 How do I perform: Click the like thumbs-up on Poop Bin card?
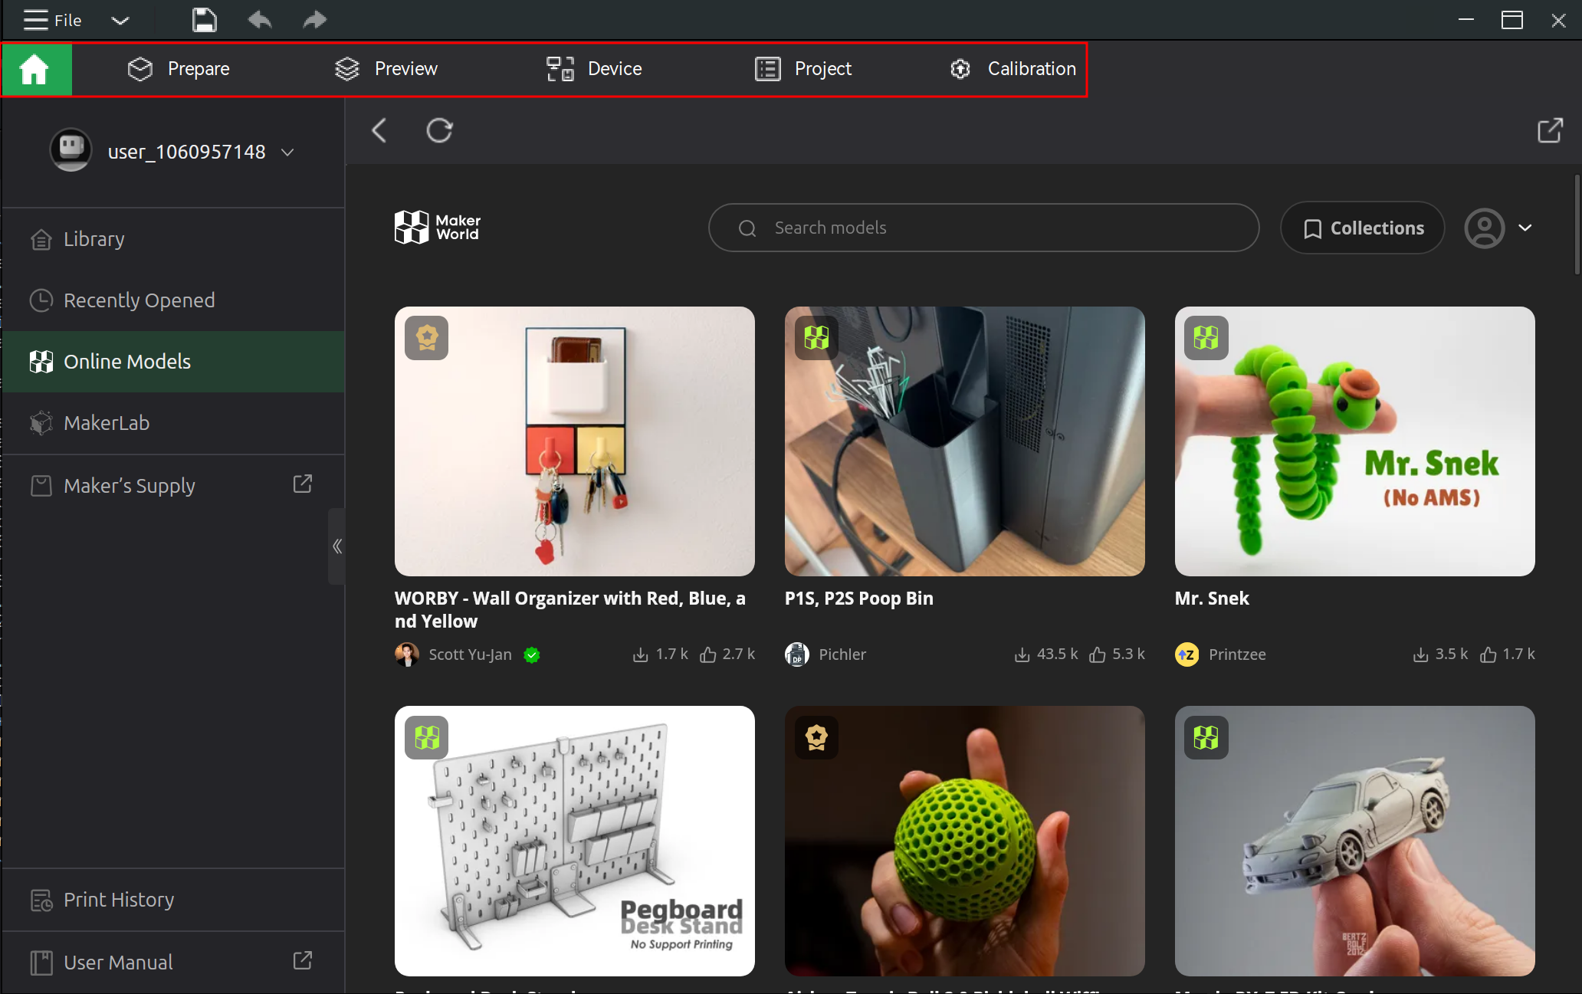tap(1098, 654)
